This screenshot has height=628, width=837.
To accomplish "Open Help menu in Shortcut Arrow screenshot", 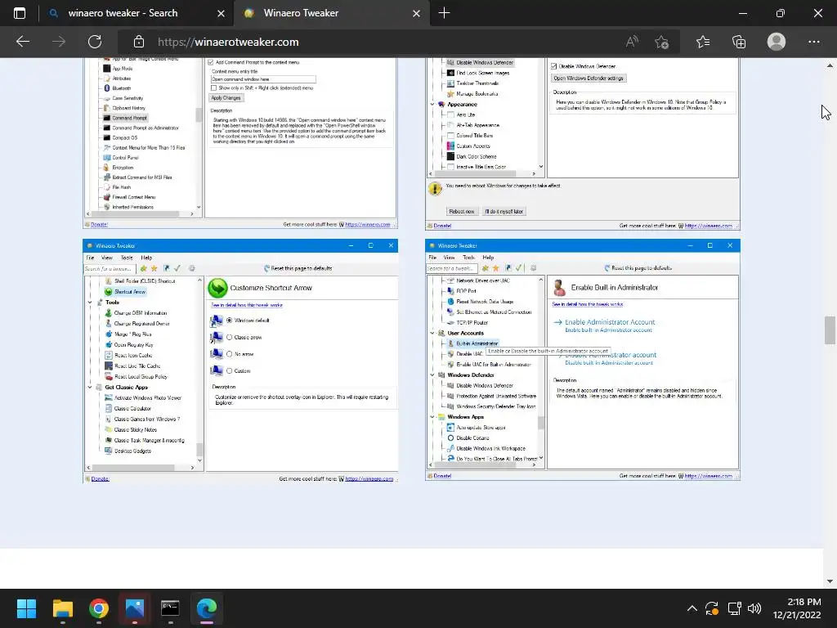I will [x=146, y=258].
